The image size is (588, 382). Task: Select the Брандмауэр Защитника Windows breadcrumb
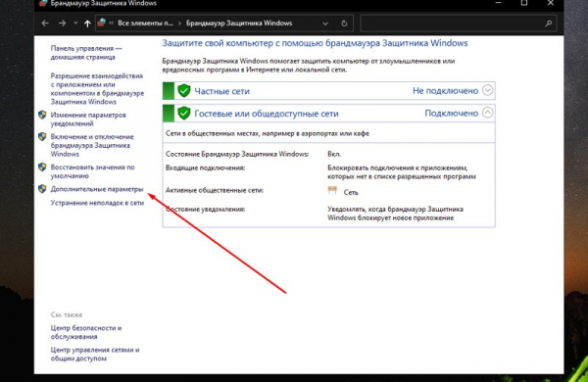pyautogui.click(x=239, y=24)
